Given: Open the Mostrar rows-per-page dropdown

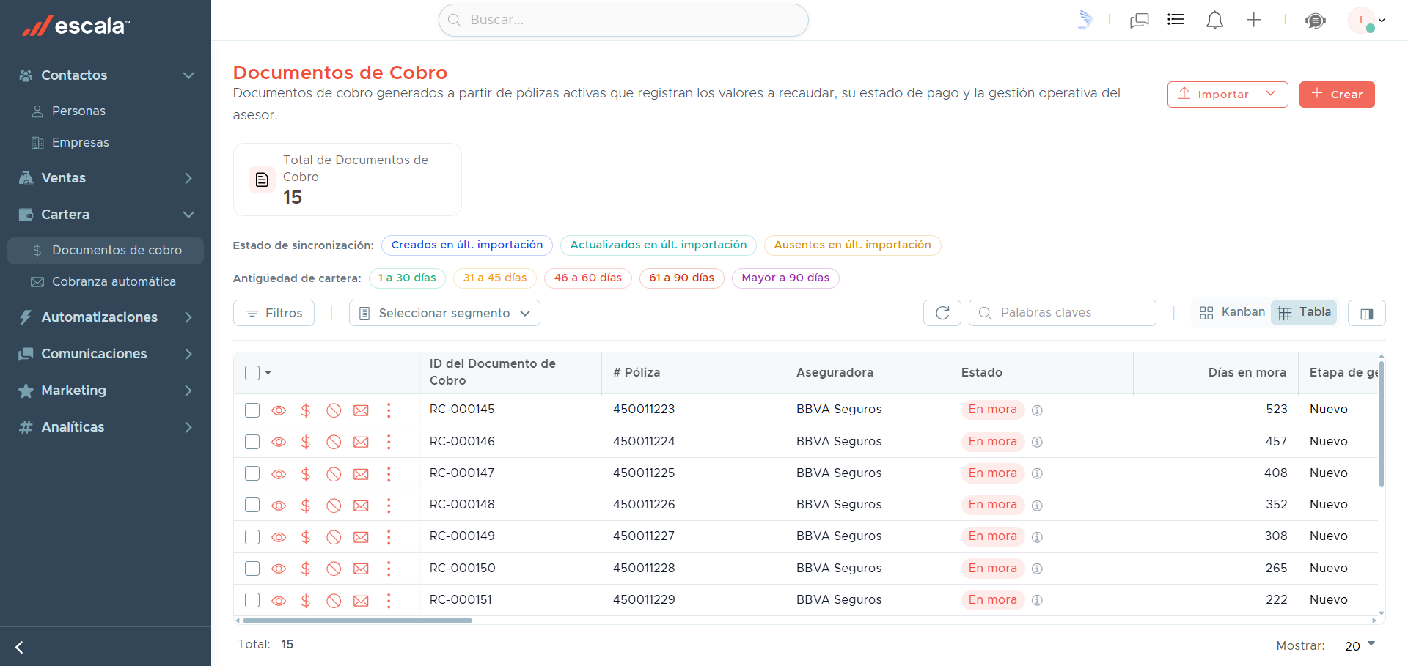Looking at the screenshot, I should click(x=1360, y=645).
